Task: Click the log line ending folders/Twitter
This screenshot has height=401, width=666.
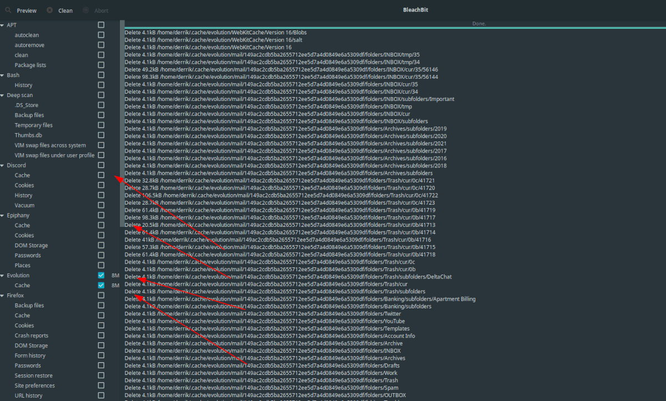Action: coord(263,314)
